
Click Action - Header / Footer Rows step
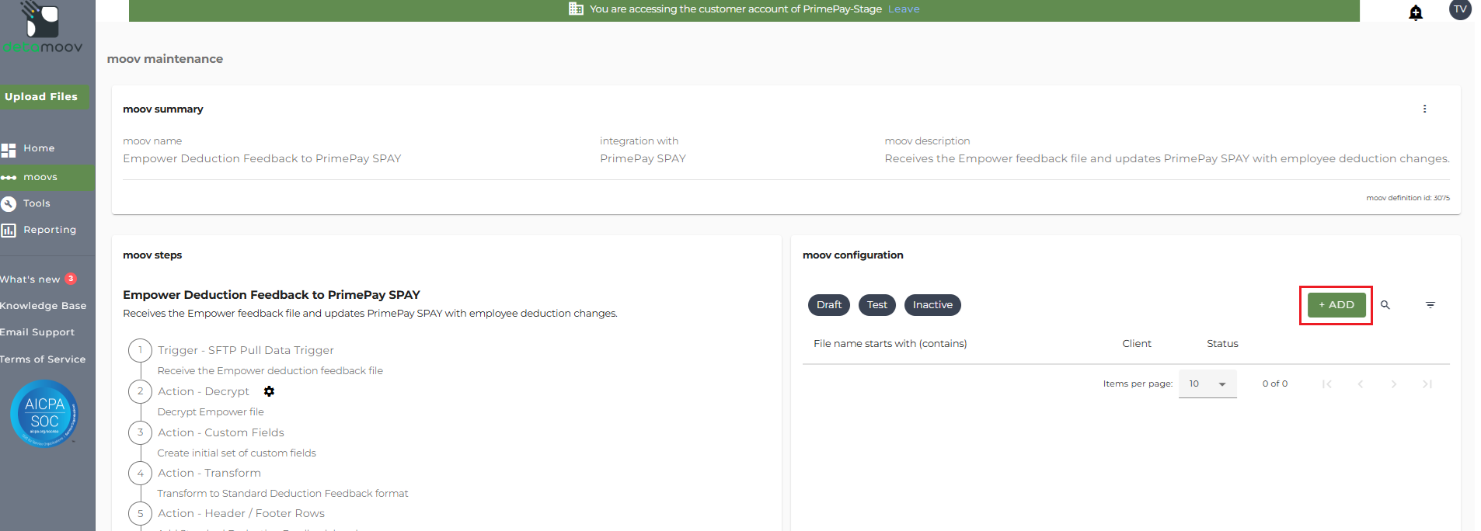pyautogui.click(x=241, y=513)
